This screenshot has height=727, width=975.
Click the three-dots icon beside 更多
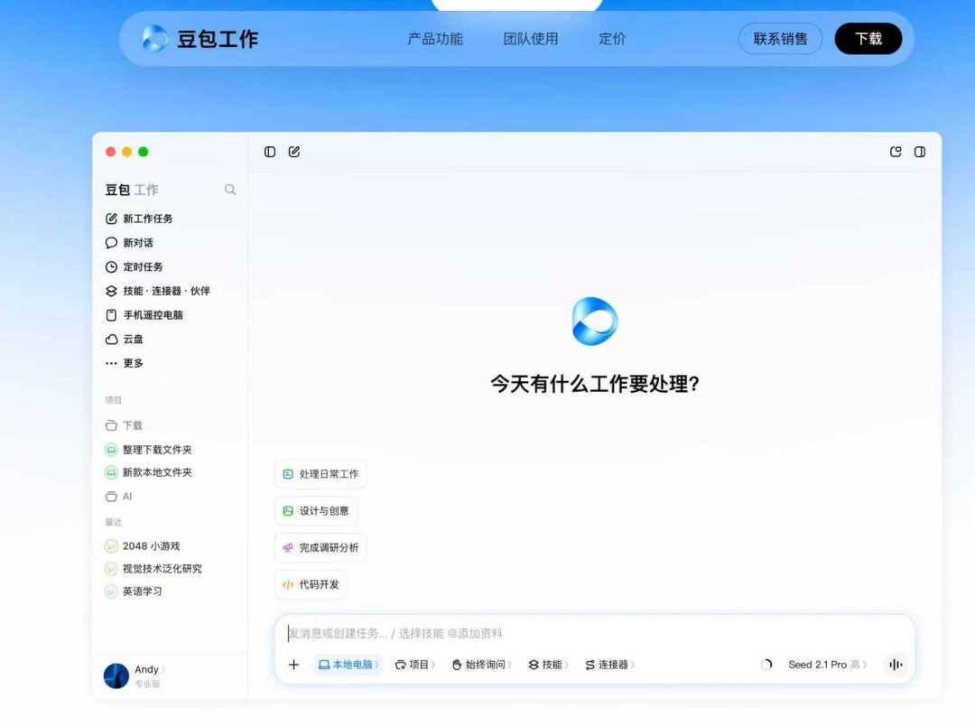(111, 363)
